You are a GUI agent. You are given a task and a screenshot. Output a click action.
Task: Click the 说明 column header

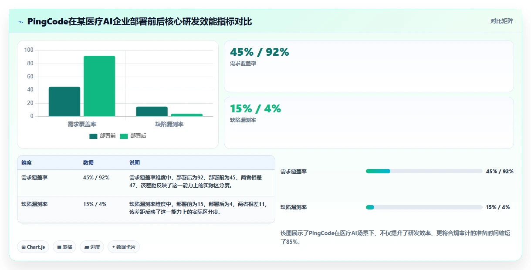(x=135, y=163)
